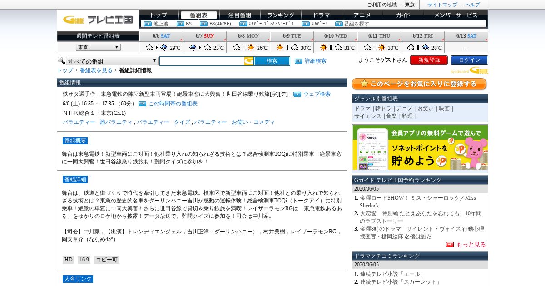Image resolution: width=545 pixels, height=286 pixels.
Task: Click 料理 in ジャンル別番組表
Action: click(407, 116)
